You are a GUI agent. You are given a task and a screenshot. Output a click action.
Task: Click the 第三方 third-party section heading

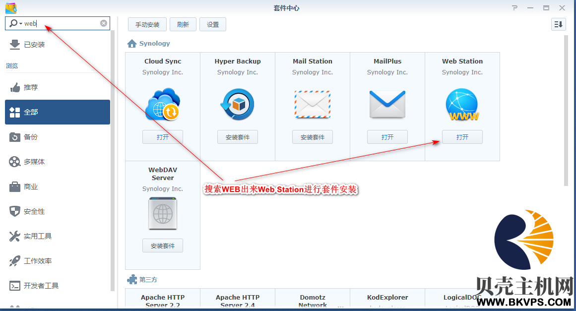tap(148, 280)
